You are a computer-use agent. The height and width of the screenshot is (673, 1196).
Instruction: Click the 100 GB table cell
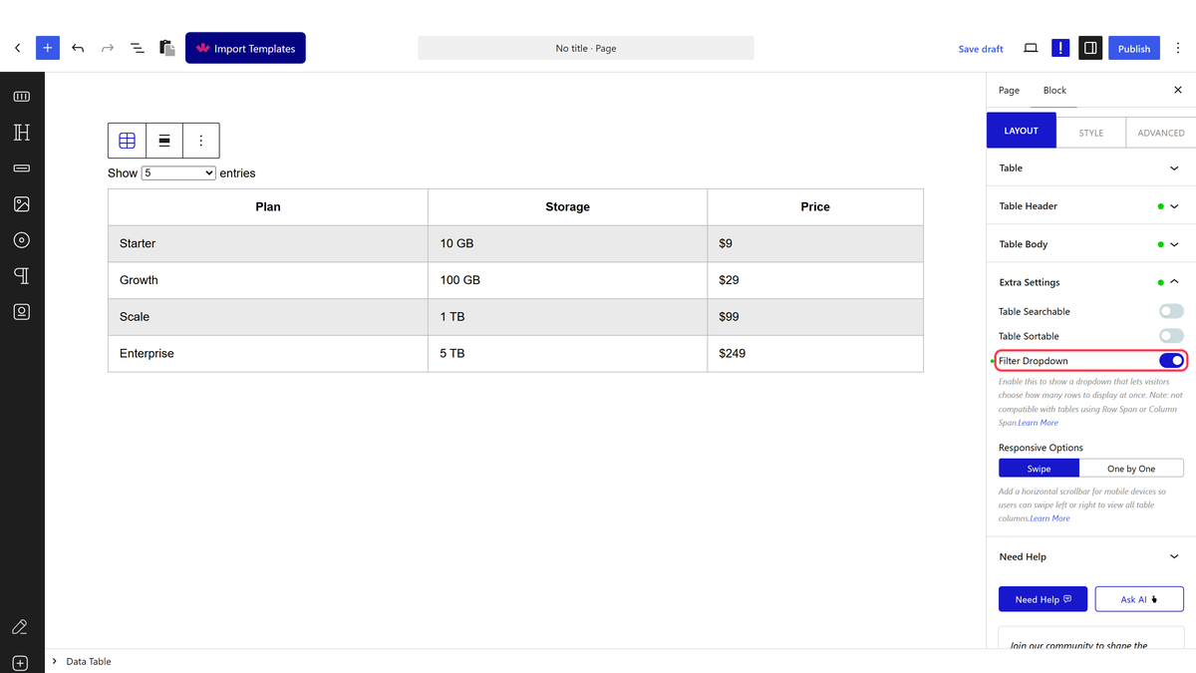pyautogui.click(x=568, y=280)
